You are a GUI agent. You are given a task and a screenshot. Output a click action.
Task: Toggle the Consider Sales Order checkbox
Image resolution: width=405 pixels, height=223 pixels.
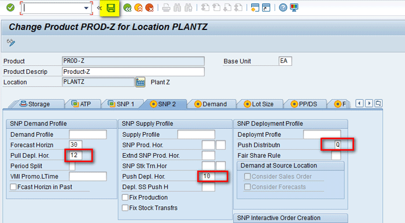click(x=247, y=176)
